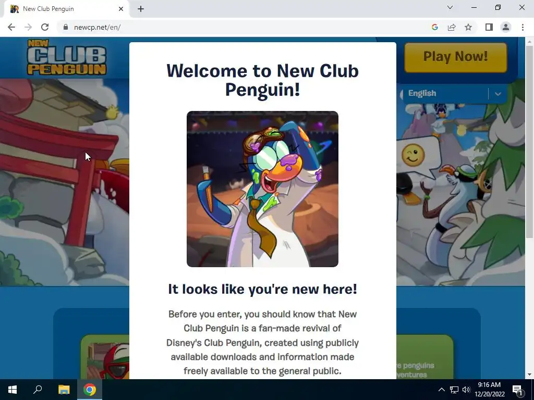
Task: Click the scrollbar down arrow
Action: pyautogui.click(x=529, y=375)
